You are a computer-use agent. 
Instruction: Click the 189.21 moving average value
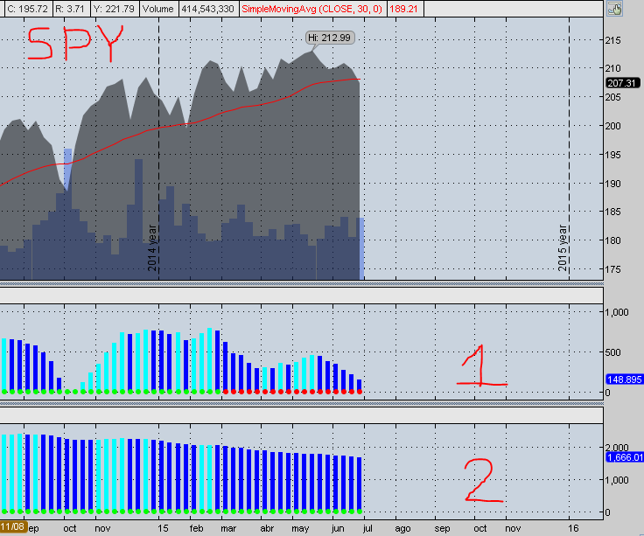tap(403, 9)
